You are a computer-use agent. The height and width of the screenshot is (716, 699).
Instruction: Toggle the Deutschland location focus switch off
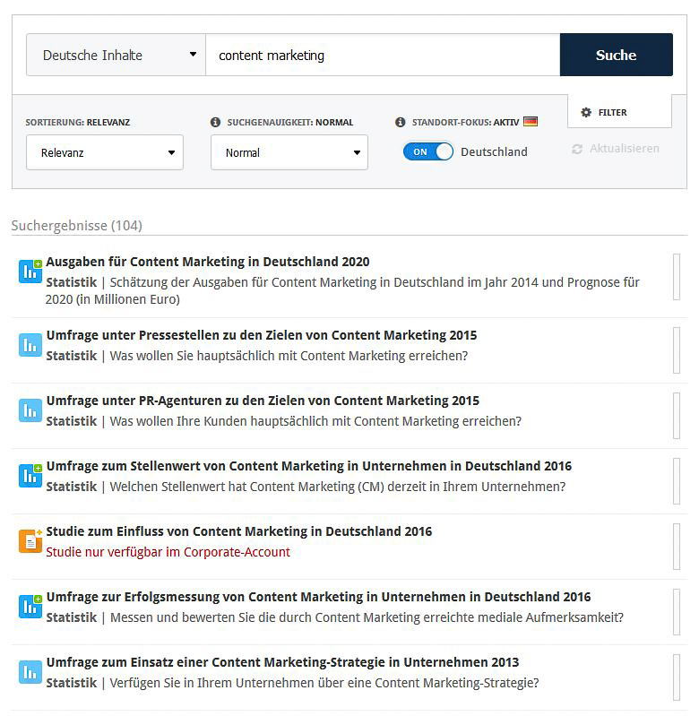(x=427, y=151)
